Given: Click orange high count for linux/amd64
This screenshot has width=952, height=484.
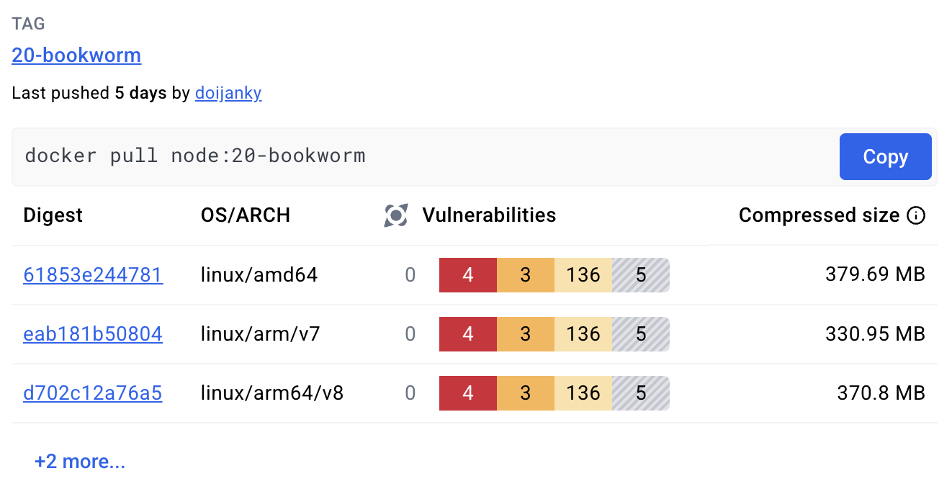Looking at the screenshot, I should (x=526, y=274).
